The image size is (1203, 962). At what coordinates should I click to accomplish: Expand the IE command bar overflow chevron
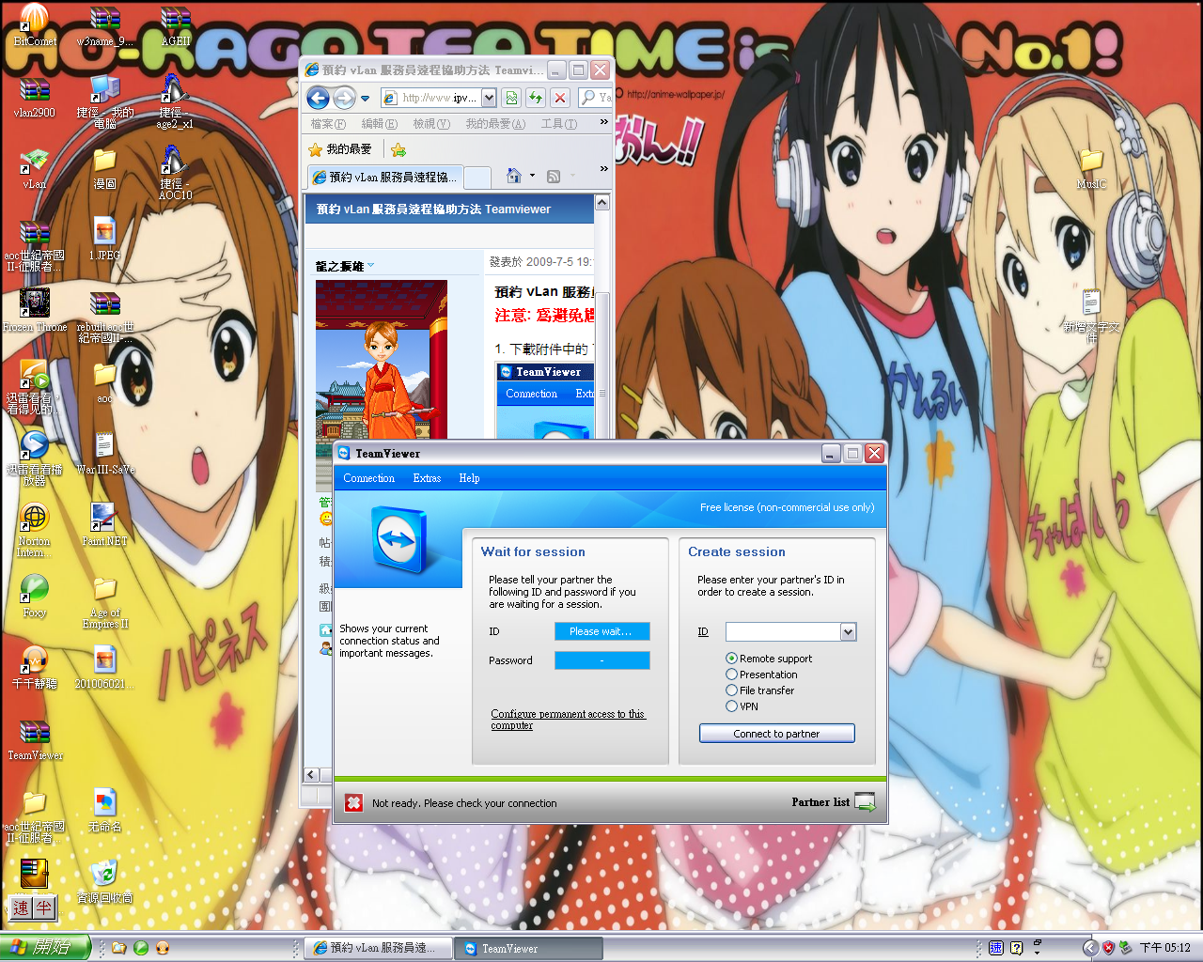[603, 169]
